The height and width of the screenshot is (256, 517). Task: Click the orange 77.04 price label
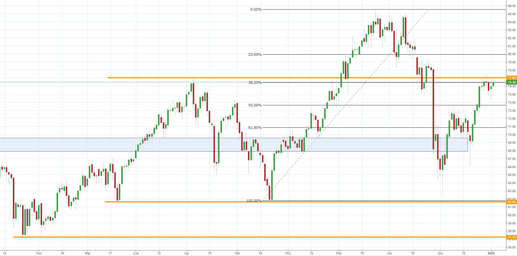click(x=511, y=78)
